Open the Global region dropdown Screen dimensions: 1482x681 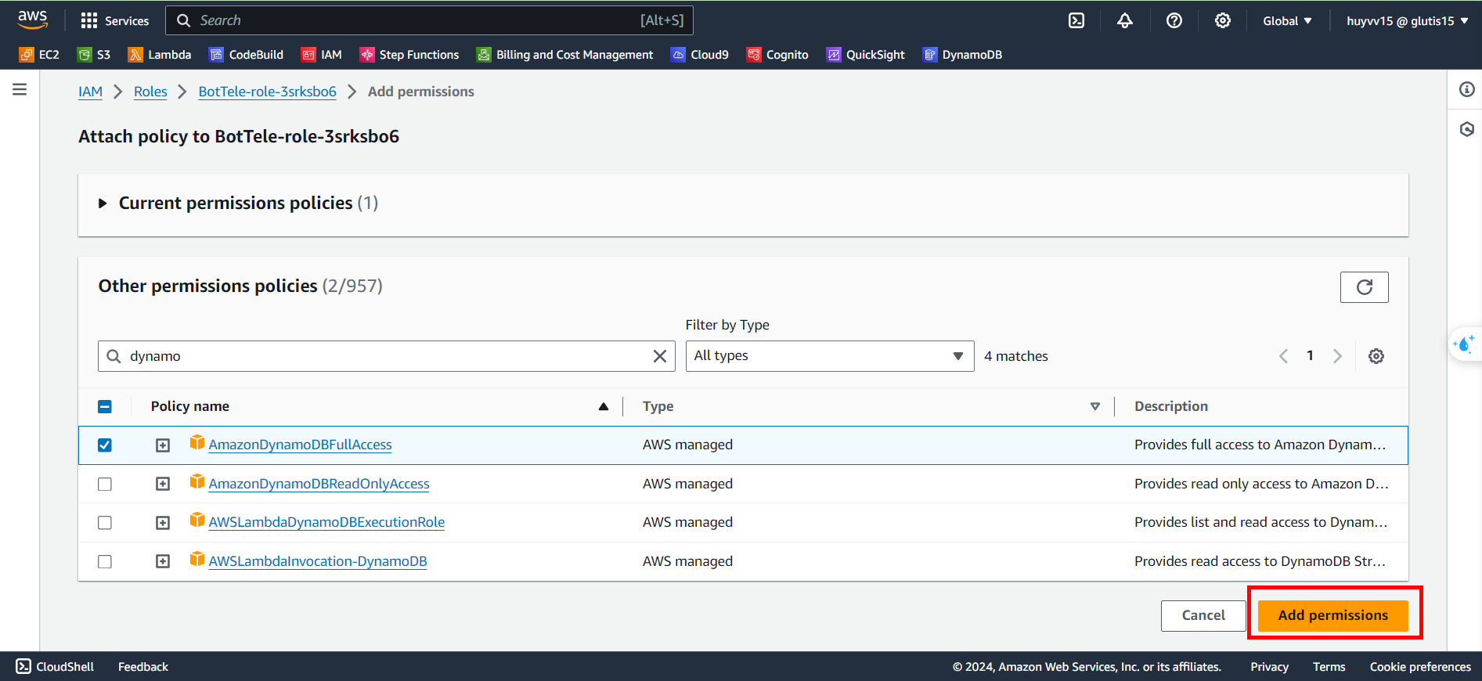point(1287,21)
